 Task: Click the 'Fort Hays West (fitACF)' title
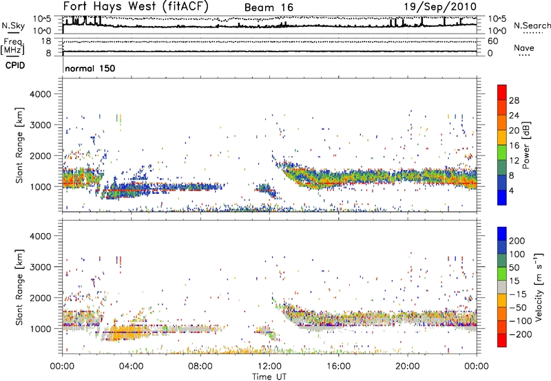click(136, 7)
